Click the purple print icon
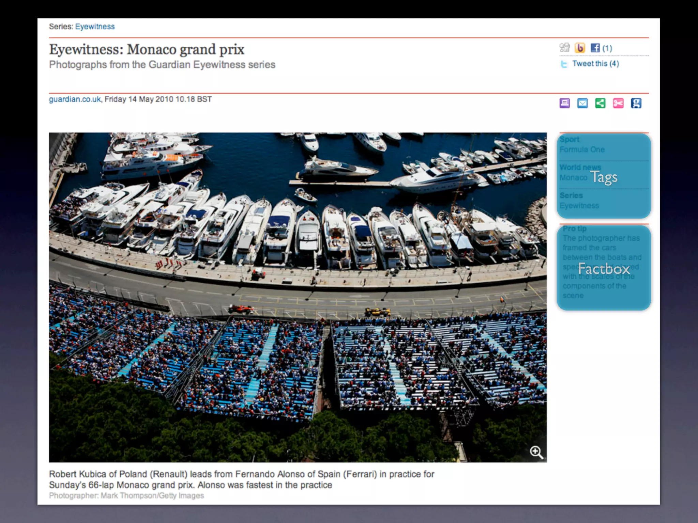This screenshot has width=698, height=523. tap(565, 103)
